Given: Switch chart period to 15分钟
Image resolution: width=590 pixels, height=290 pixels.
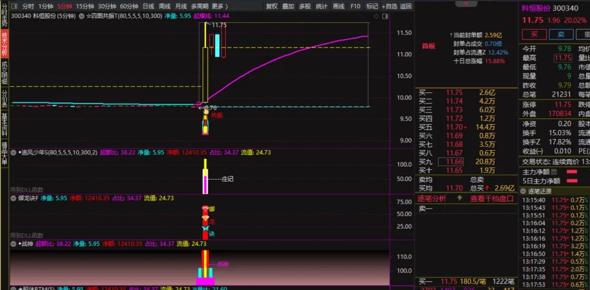Looking at the screenshot, I should pyautogui.click(x=85, y=6).
